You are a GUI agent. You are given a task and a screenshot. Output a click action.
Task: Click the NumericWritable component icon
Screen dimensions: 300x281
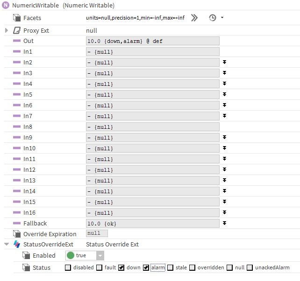(x=6, y=6)
